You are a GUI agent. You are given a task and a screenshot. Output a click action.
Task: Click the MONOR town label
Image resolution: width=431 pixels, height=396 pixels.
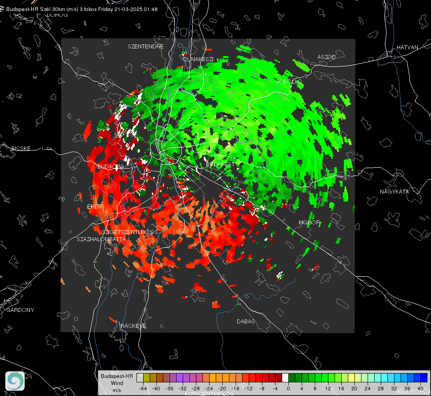point(309,222)
